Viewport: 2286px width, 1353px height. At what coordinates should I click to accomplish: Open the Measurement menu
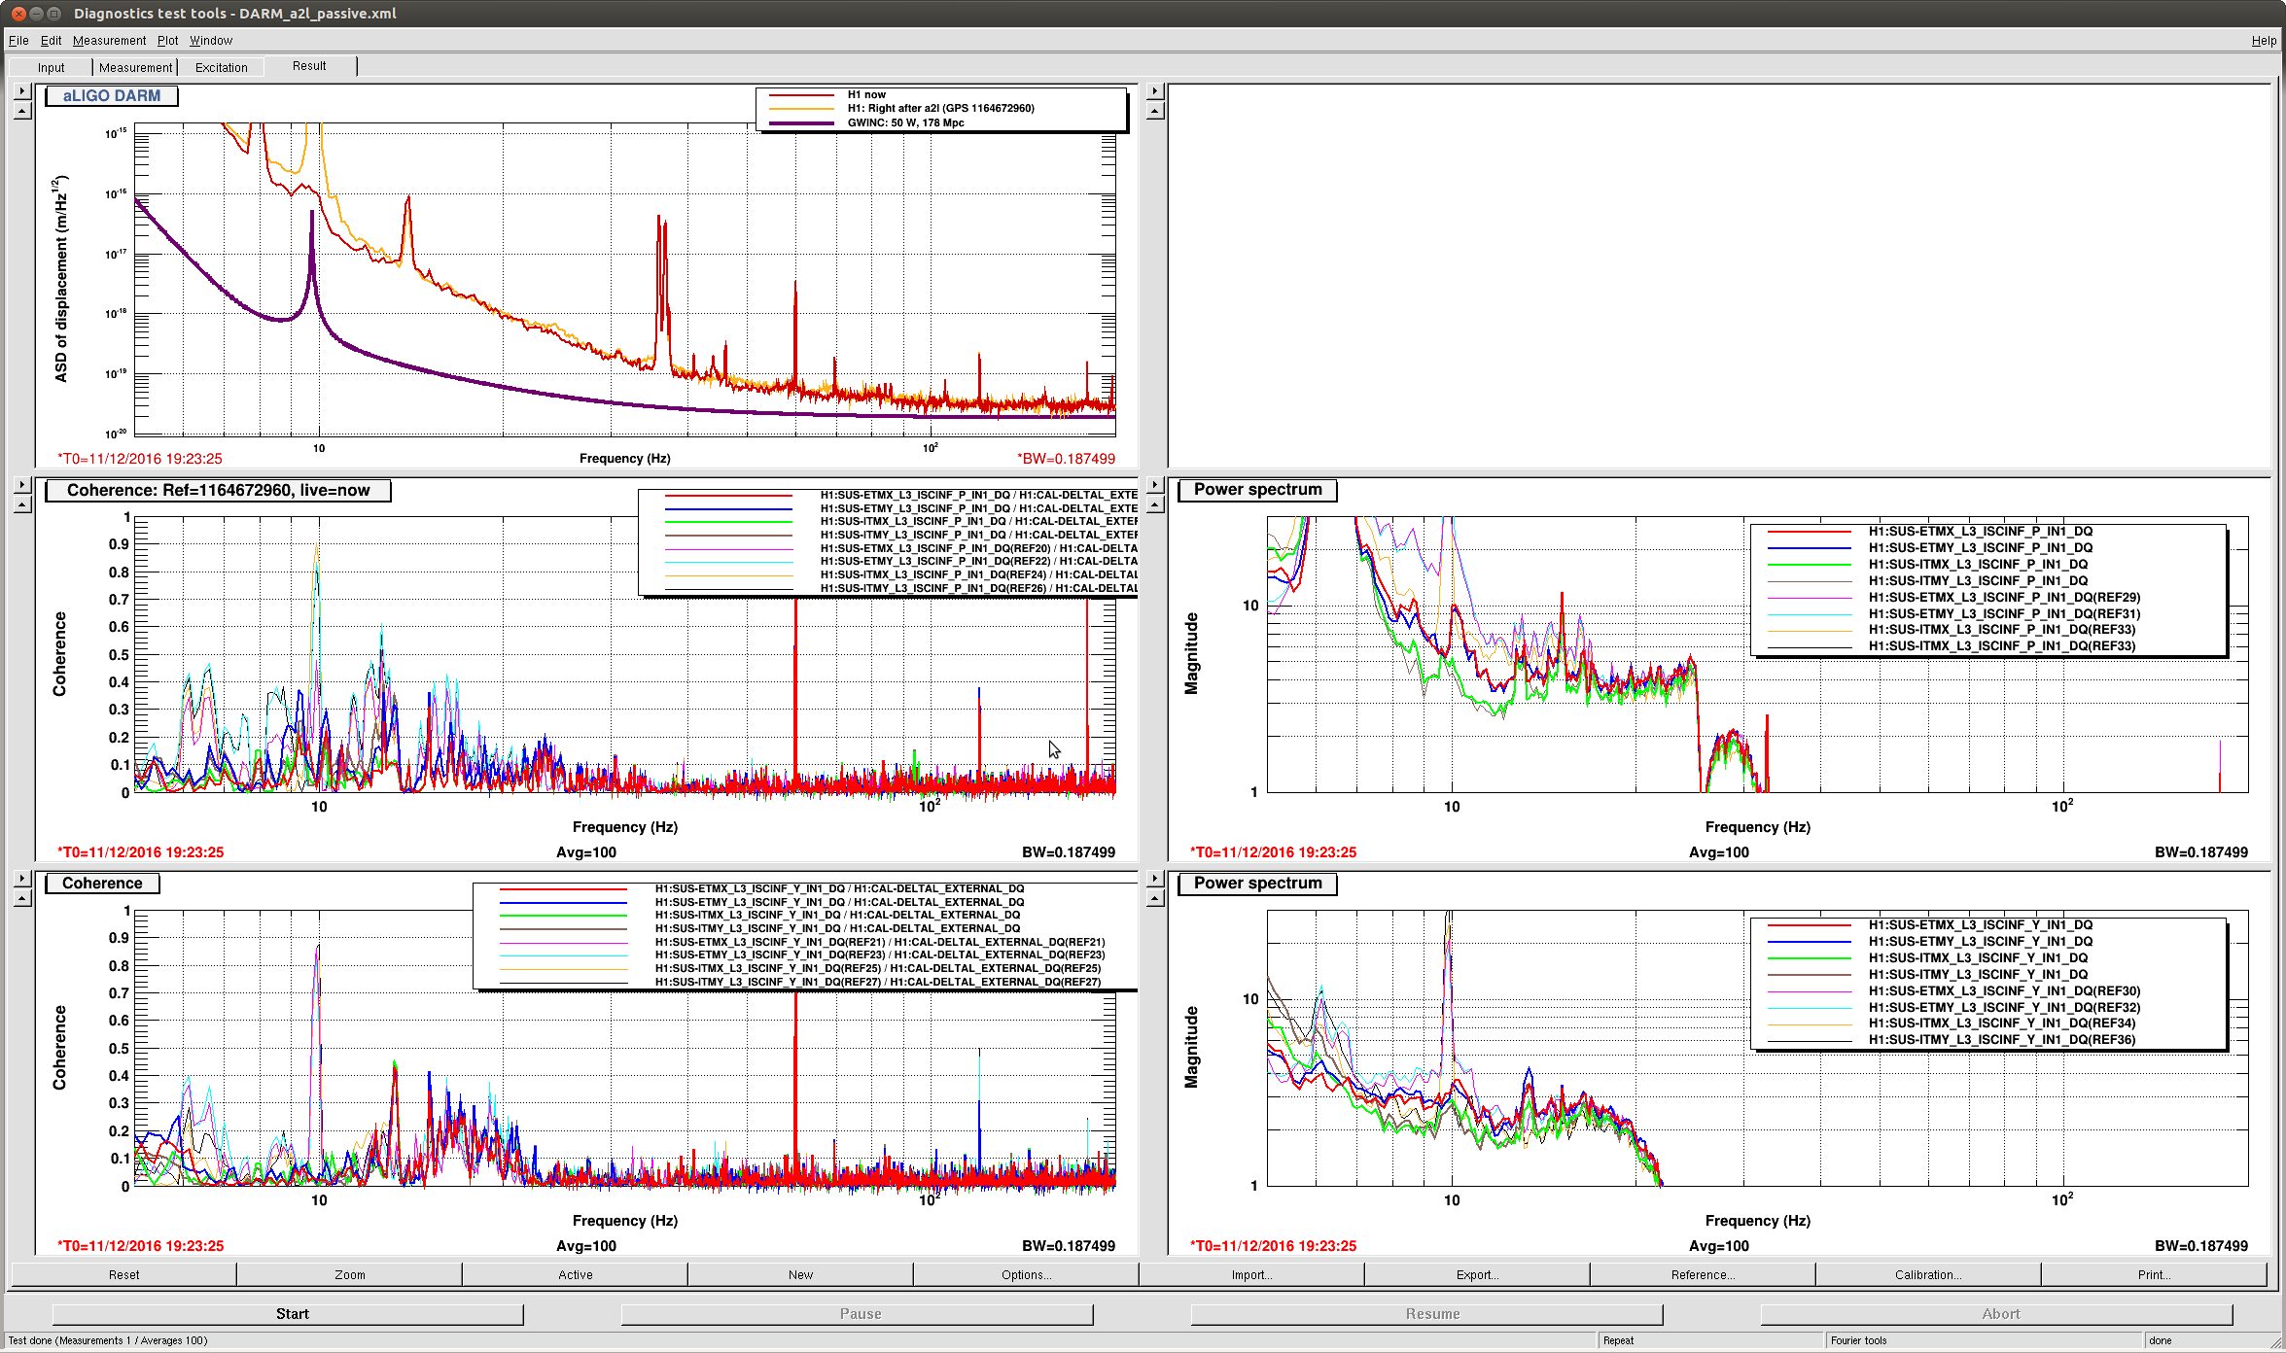(x=109, y=41)
